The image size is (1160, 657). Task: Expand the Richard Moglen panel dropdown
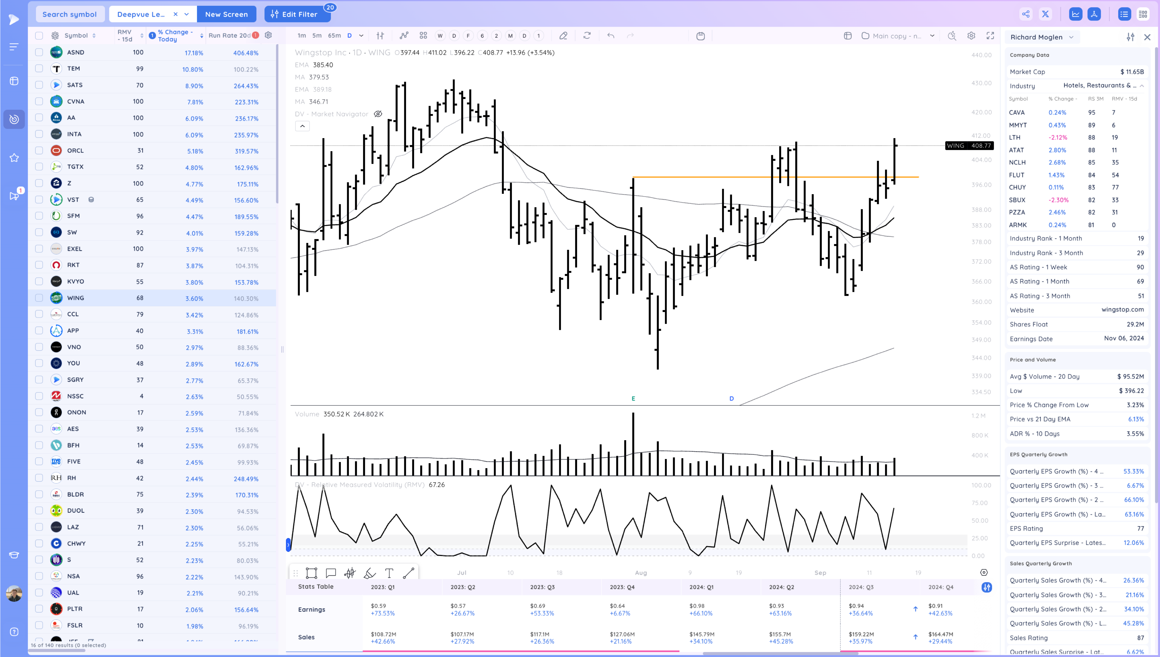(x=1071, y=37)
